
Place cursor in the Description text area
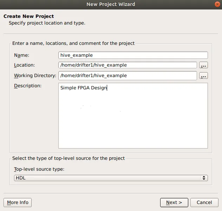133,119
